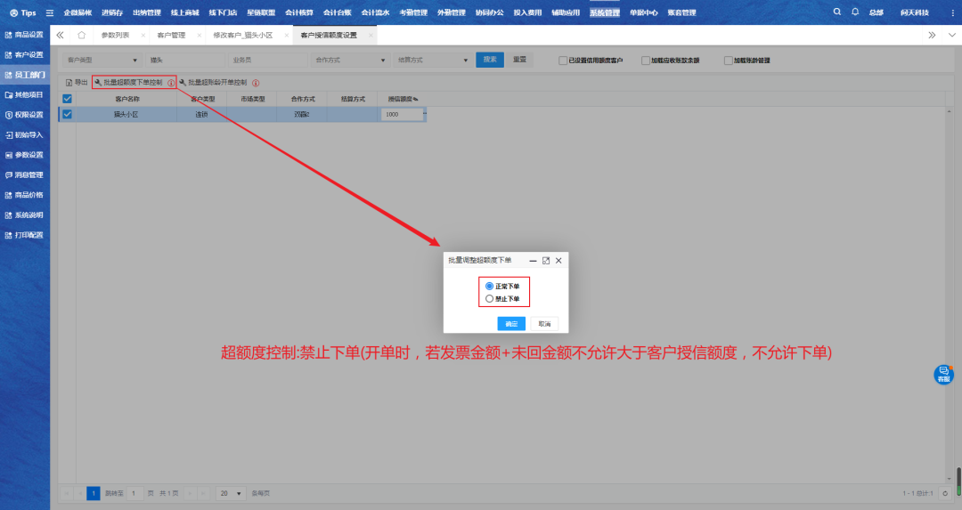Open the notification bell icon

[x=855, y=12]
